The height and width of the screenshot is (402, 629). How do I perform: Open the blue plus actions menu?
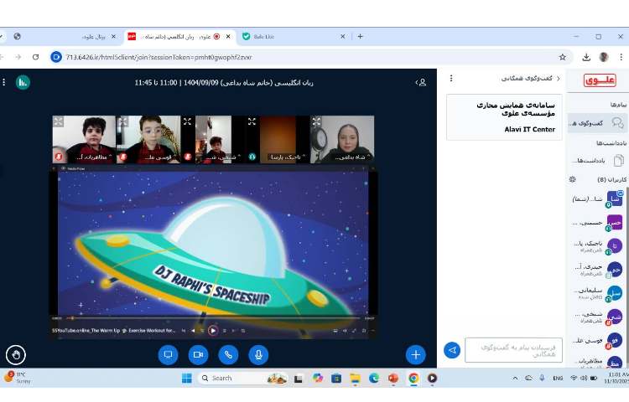coord(415,354)
